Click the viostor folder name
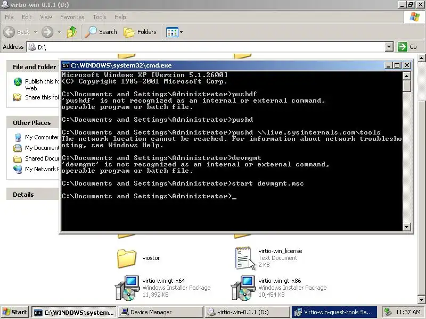Image resolution: width=426 pixels, height=319 pixels. pyautogui.click(x=151, y=258)
